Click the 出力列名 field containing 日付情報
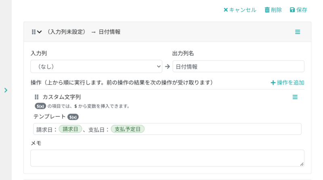Screen dimensions: 323x180 [238, 66]
